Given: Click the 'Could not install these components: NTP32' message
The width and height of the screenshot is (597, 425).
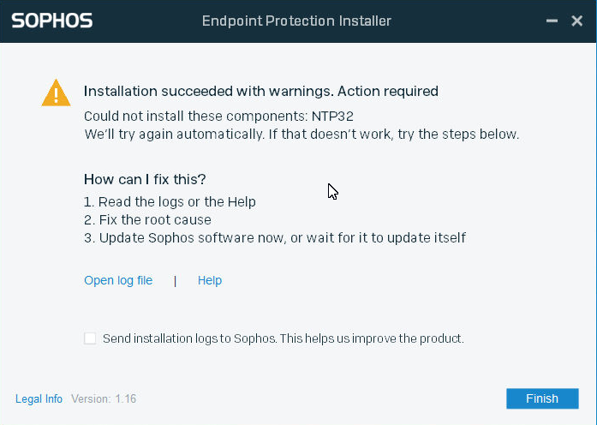Looking at the screenshot, I should pyautogui.click(x=219, y=116).
